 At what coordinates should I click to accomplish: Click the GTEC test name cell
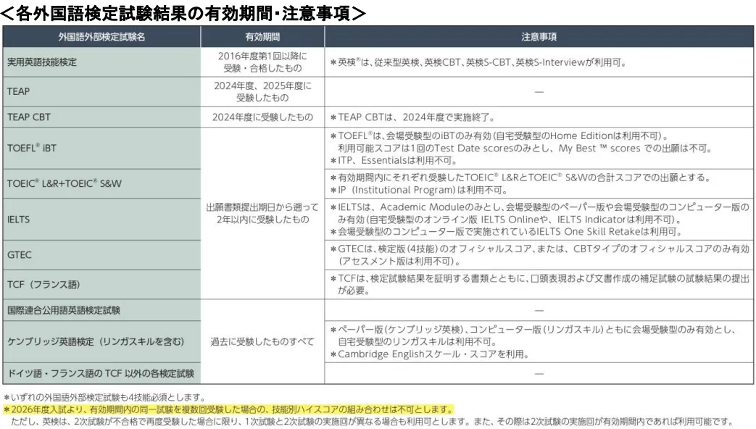(x=17, y=256)
